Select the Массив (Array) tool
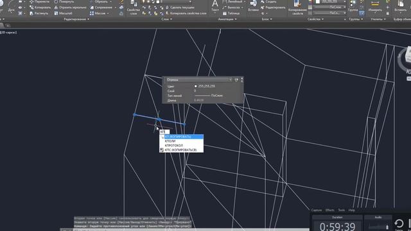This screenshot has width=411, height=231. [x=98, y=13]
